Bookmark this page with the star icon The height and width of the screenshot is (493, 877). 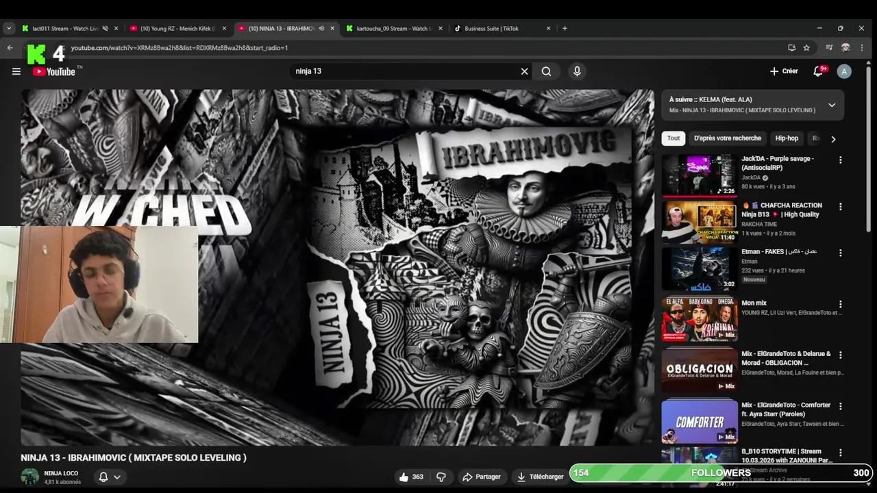(x=806, y=48)
